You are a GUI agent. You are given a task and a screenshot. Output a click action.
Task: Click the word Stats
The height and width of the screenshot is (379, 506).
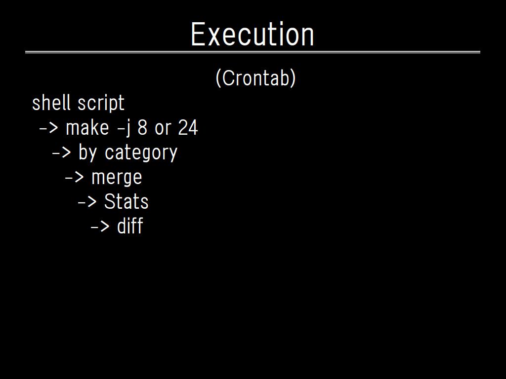coord(126,202)
